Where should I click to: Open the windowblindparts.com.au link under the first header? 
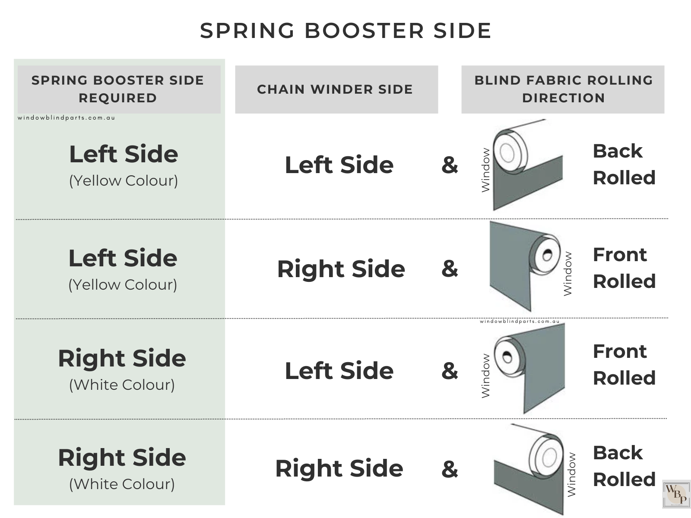[67, 117]
